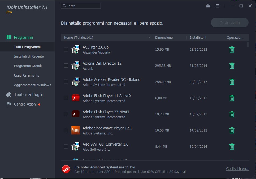Toggle sort arrow on the Nome column
Image resolution: width=256 pixels, height=179 pixels.
[x=149, y=38]
